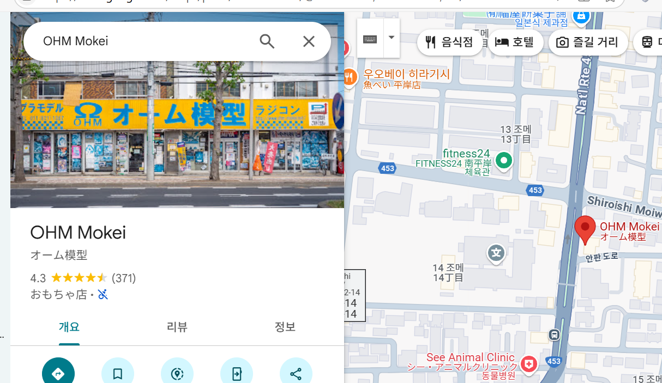Expand the input tools dropdown arrow
The width and height of the screenshot is (662, 383).
coord(392,38)
